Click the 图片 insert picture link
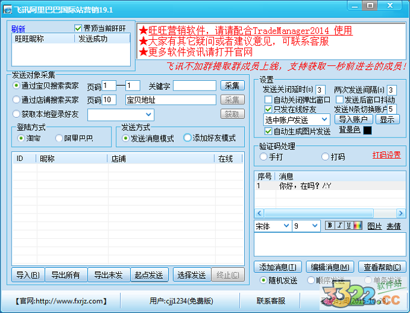This screenshot has width=410, height=313. 374,226
